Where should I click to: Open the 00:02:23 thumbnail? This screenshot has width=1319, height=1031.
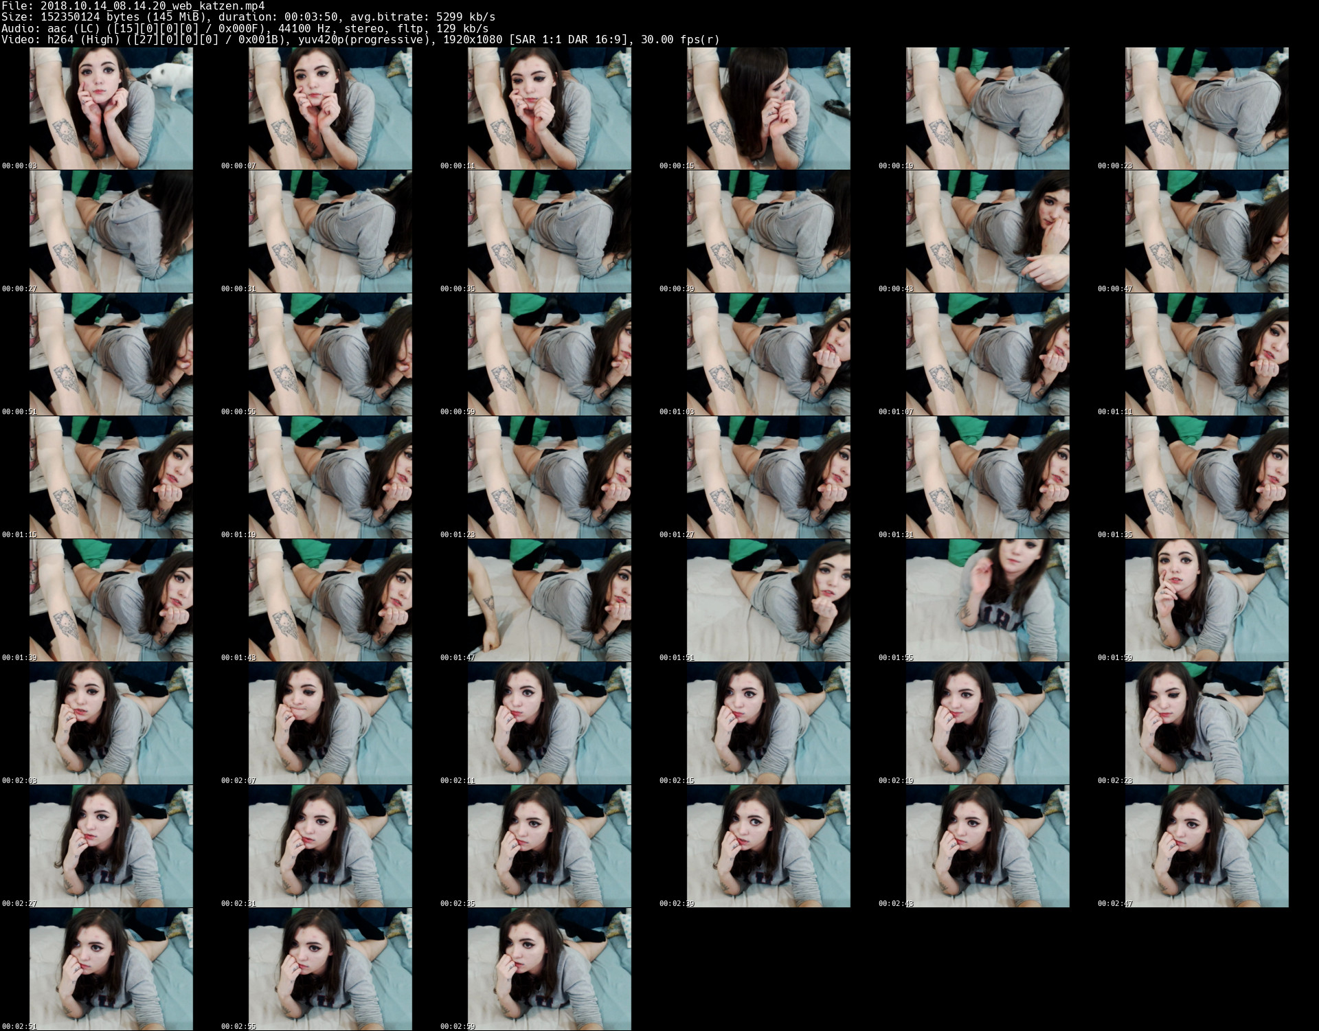(x=1206, y=723)
